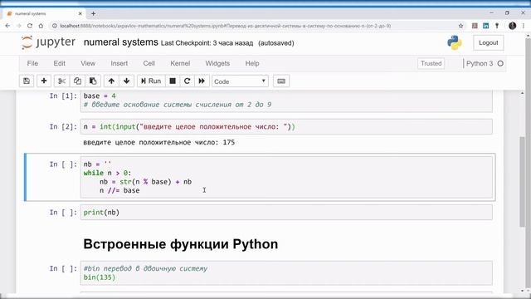Image resolution: width=531 pixels, height=299 pixels.
Task: Click heading Встроенные функции Python
Action: click(181, 244)
